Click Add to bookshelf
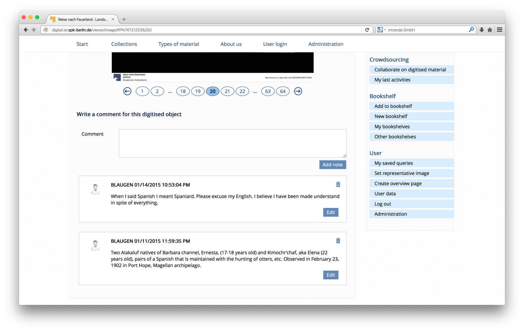Image resolution: width=524 pixels, height=332 pixels. 412,106
